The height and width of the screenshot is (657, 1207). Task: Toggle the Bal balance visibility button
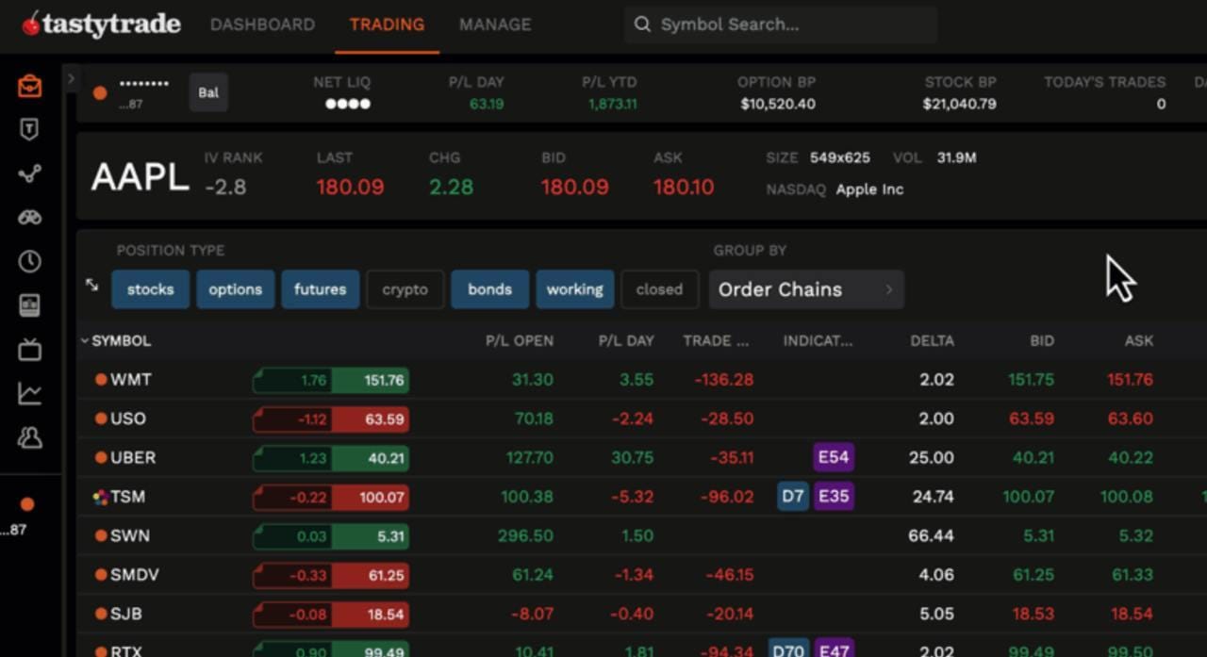coord(208,92)
